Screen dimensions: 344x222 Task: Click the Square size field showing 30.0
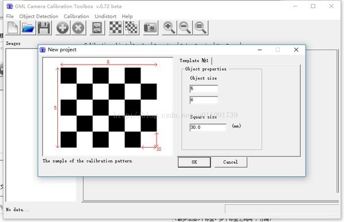pyautogui.click(x=208, y=127)
